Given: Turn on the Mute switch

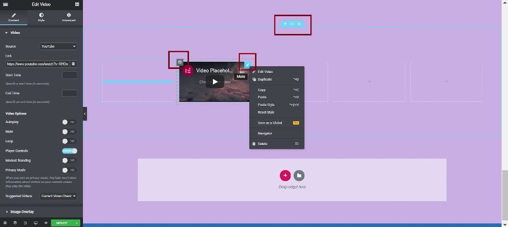Looking at the screenshot, I should pos(69,132).
